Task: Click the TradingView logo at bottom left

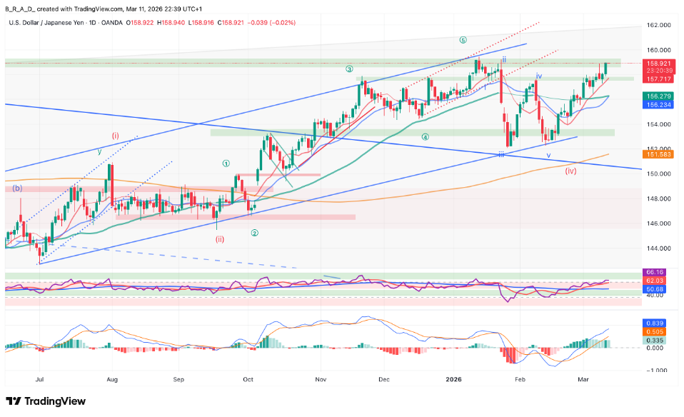Action: point(46,401)
